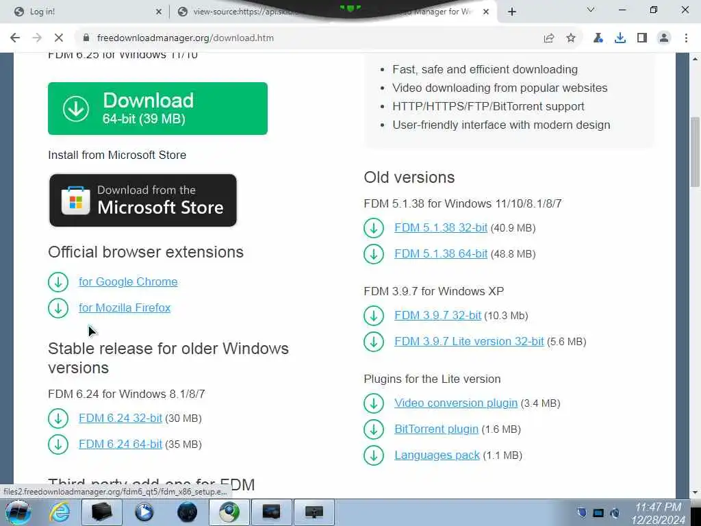
Task: Click arrow icon next to FDM 3.9.7 32-bit
Action: pos(374,315)
